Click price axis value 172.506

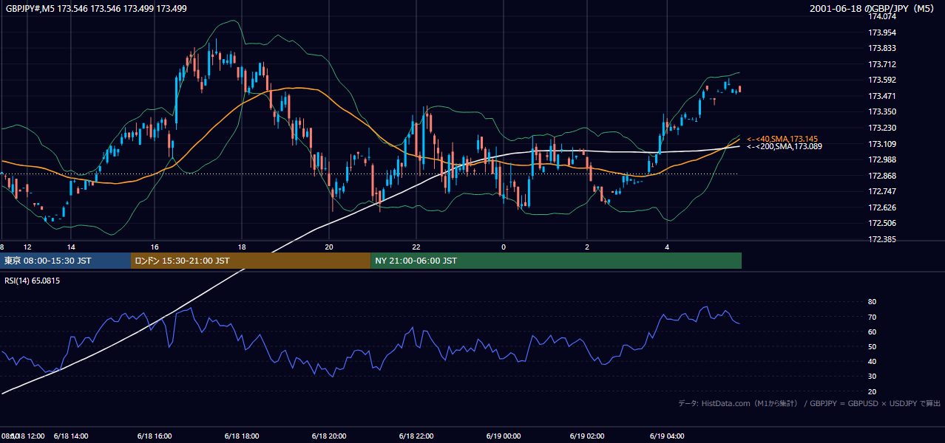point(882,223)
